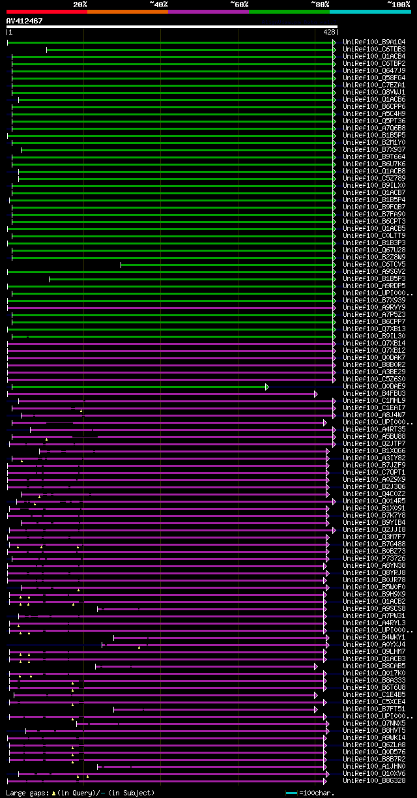The image size is (417, 798).
Task: Select the UniRef100_C6TCV5 entry
Action: pos(374,264)
